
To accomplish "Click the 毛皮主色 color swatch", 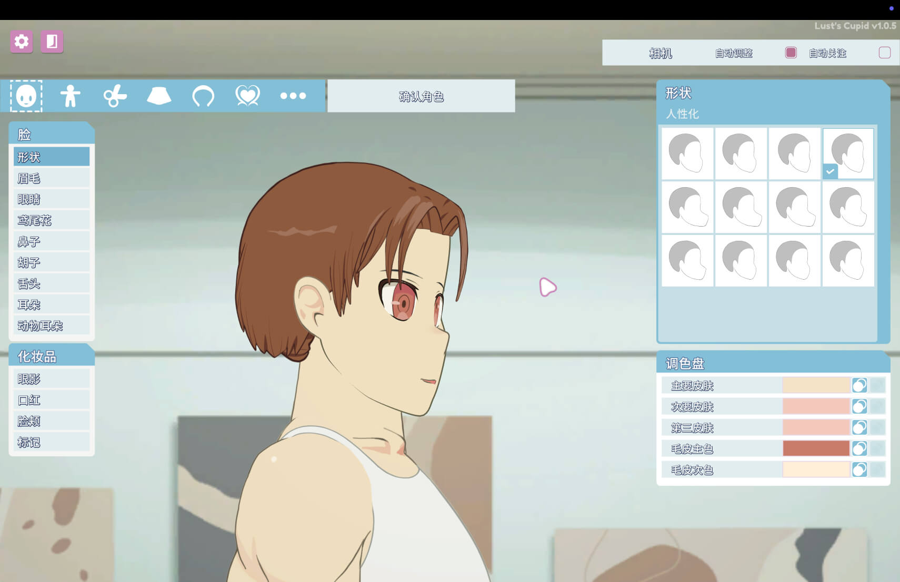I will tap(816, 448).
